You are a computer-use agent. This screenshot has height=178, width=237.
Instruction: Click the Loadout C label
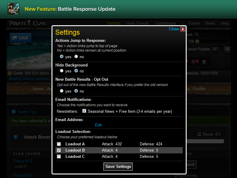(x=75, y=156)
